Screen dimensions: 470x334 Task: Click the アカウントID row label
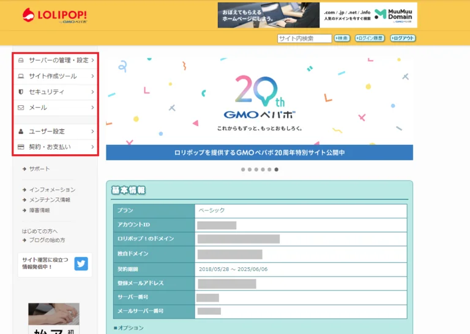[133, 225]
